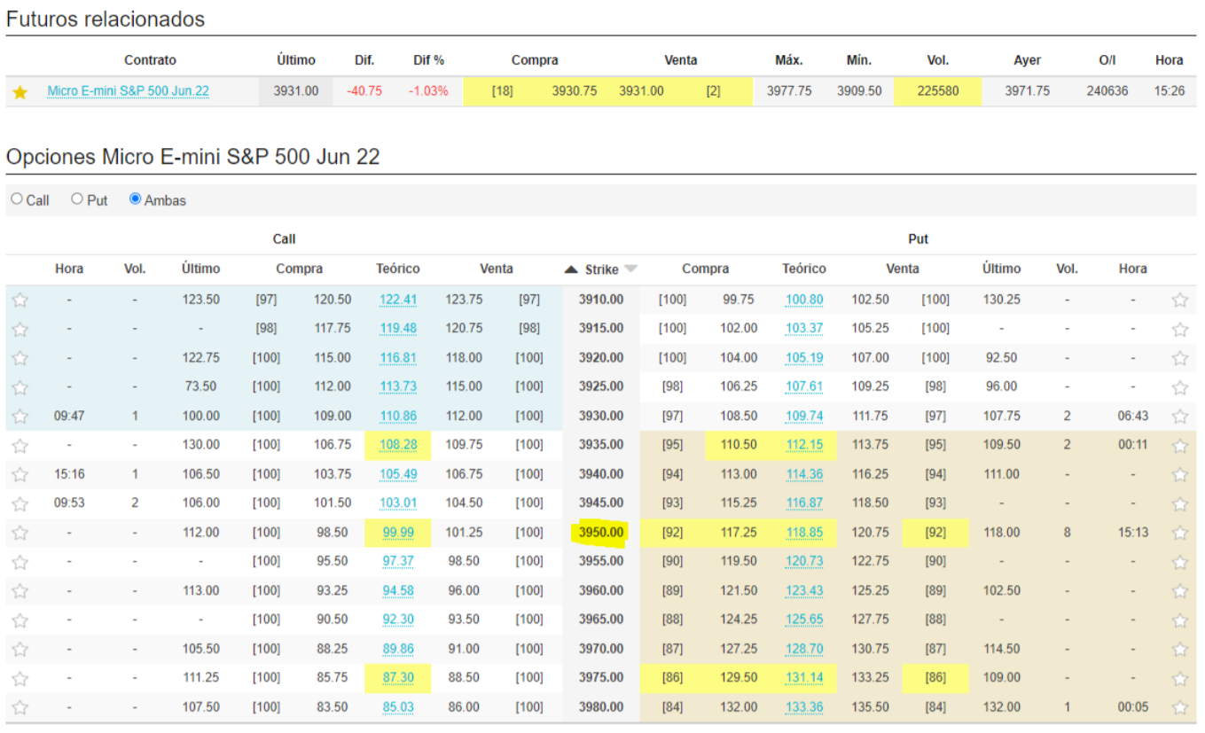This screenshot has height=733, width=1205.
Task: Sort strikes descending with down arrow
Action: point(630,269)
